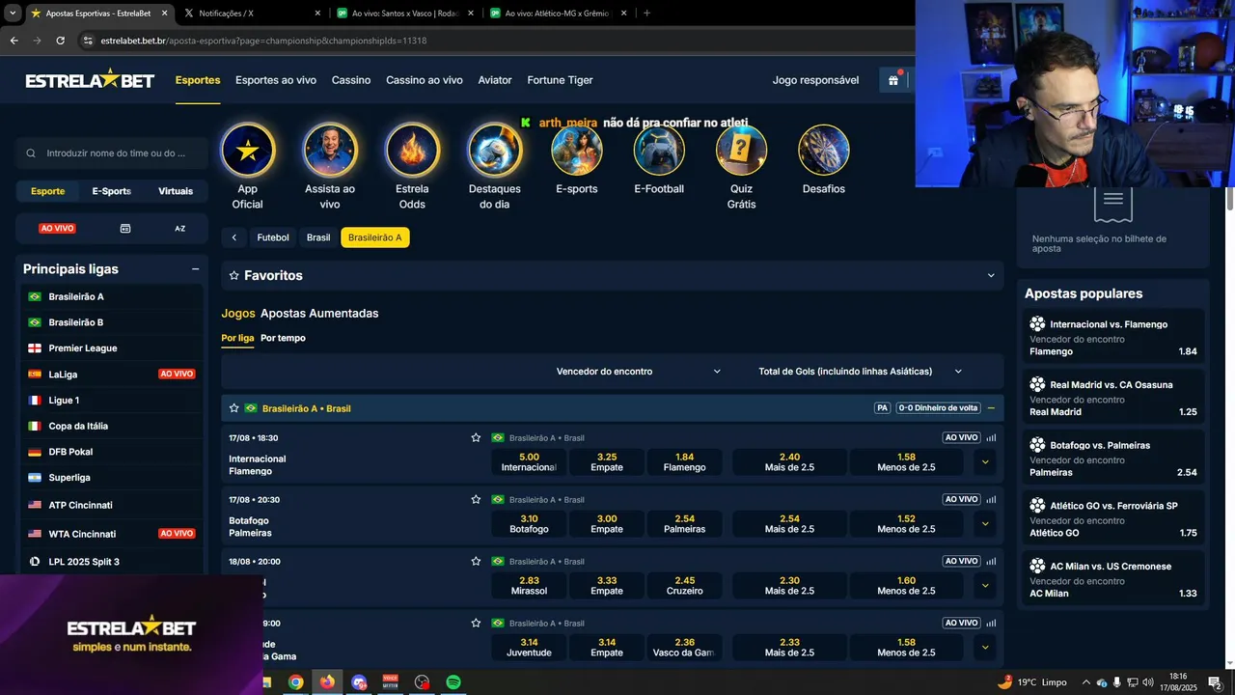This screenshot has height=695, width=1235.
Task: Open the Assista ao vivo shortcut
Action: pos(330,151)
